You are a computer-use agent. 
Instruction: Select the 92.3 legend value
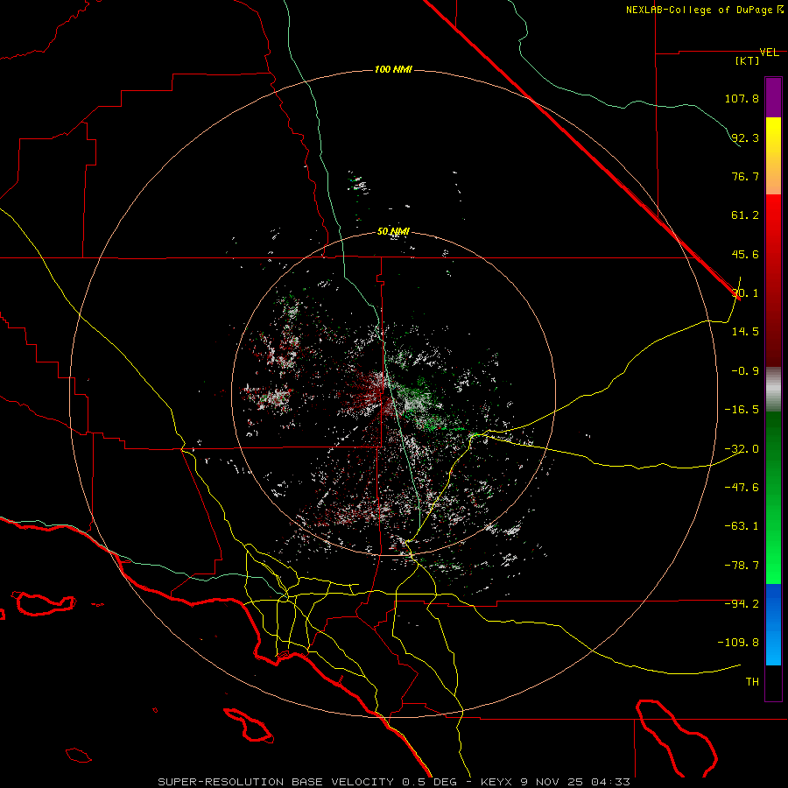(745, 137)
